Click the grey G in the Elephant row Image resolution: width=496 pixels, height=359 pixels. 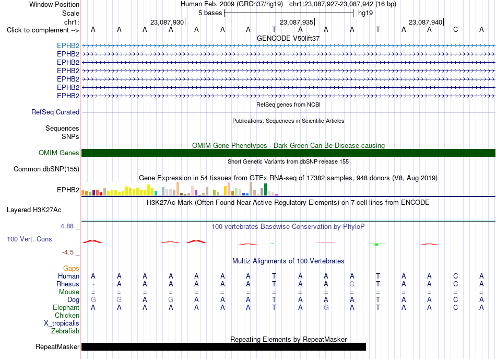[x=326, y=307]
